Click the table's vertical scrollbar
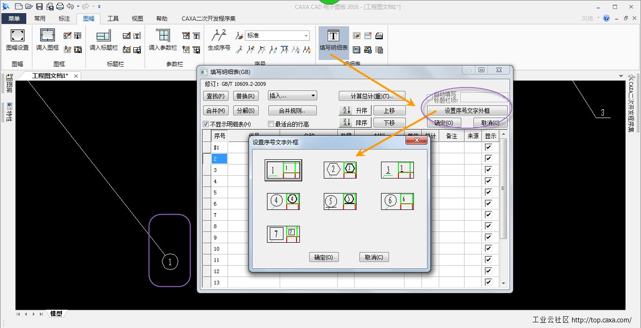 504,188
